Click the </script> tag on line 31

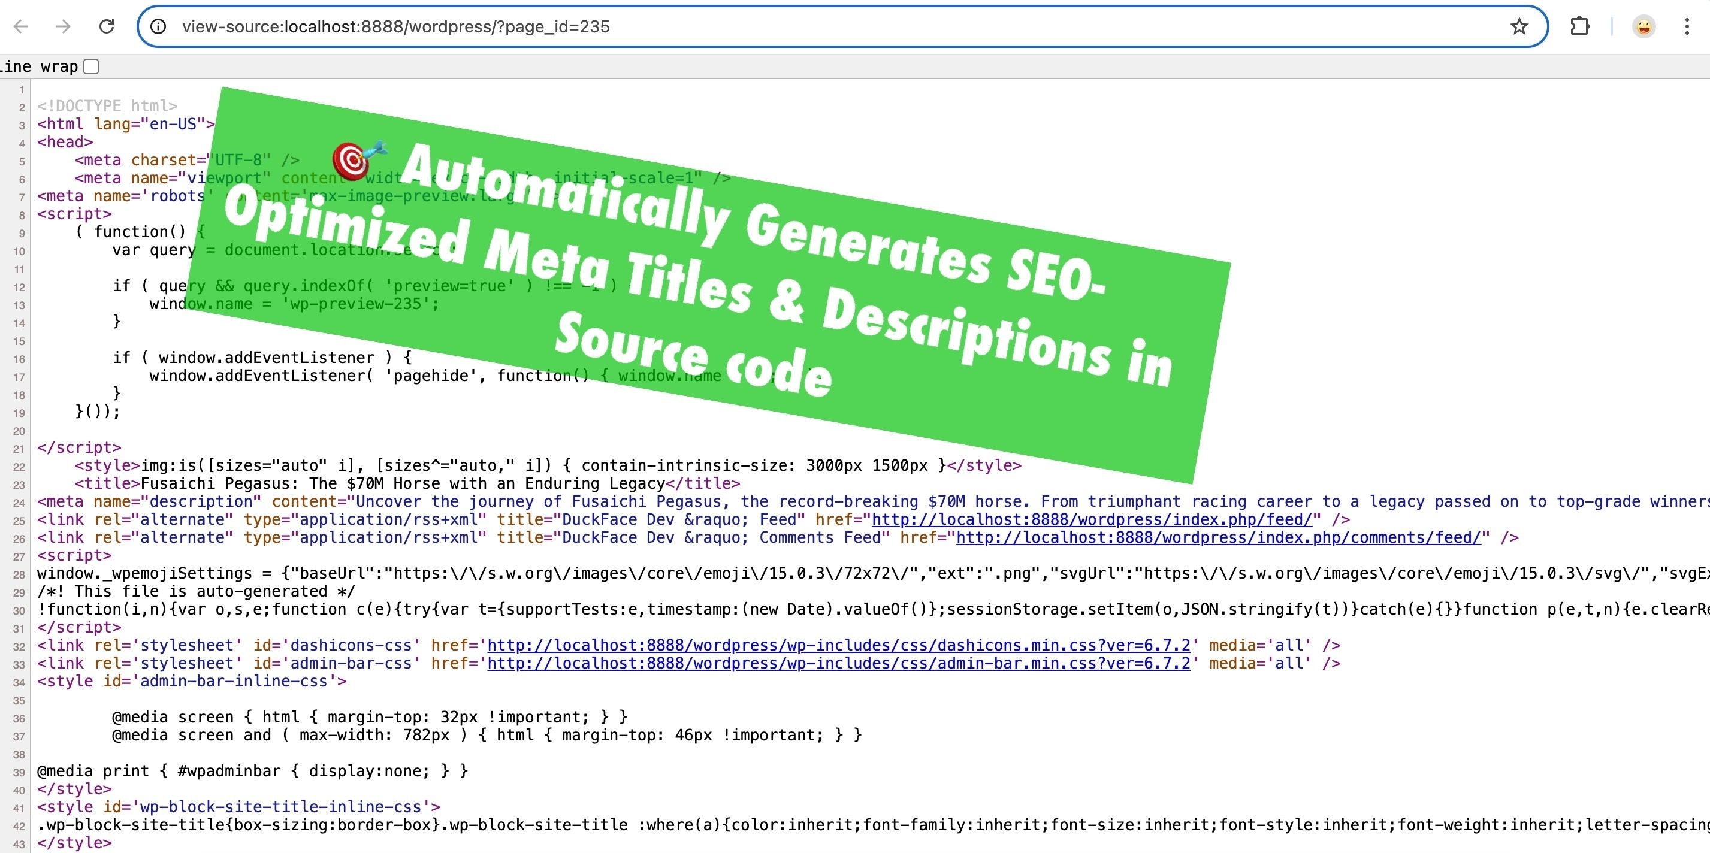click(x=79, y=627)
